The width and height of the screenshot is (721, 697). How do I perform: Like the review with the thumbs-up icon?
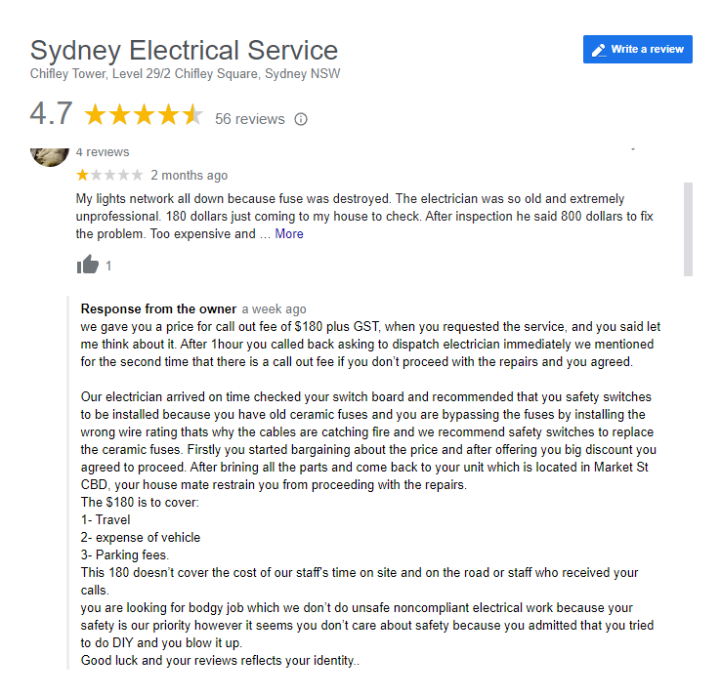tap(88, 265)
